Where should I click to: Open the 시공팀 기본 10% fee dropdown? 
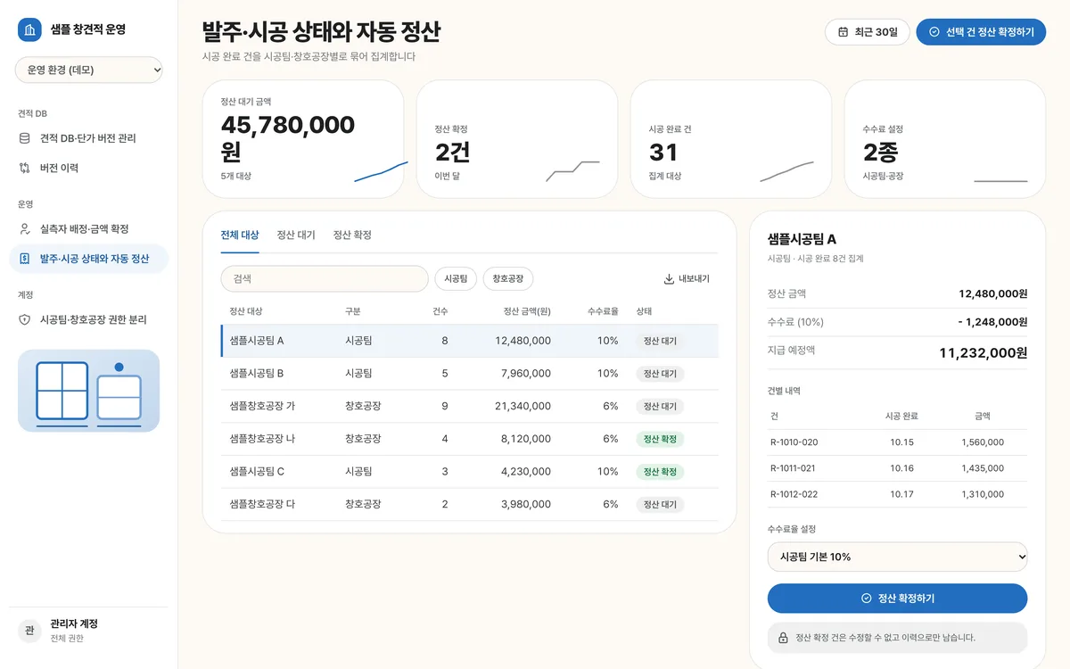tap(897, 557)
